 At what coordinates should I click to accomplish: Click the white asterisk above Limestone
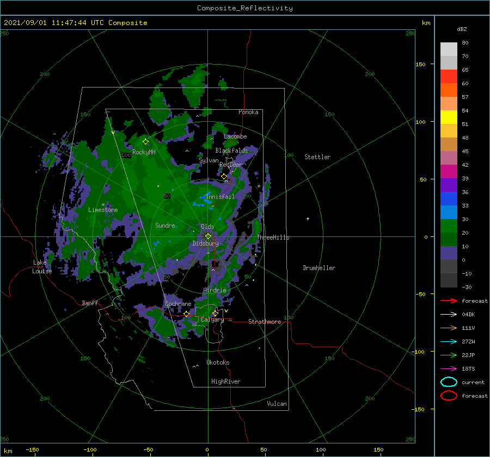103,205
